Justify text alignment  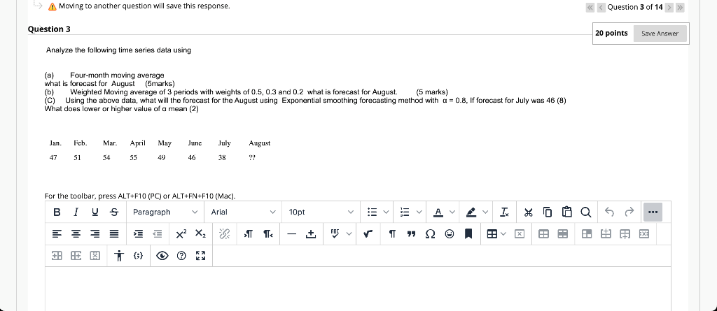114,234
